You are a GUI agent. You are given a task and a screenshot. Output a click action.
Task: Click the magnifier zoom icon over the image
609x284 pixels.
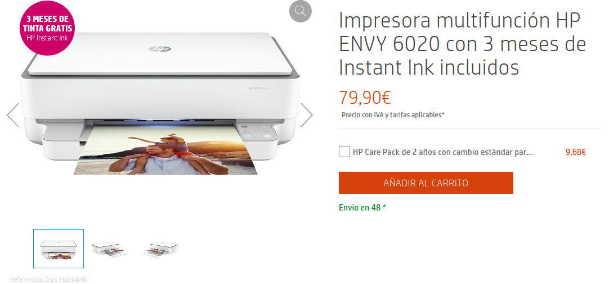pos(300,11)
